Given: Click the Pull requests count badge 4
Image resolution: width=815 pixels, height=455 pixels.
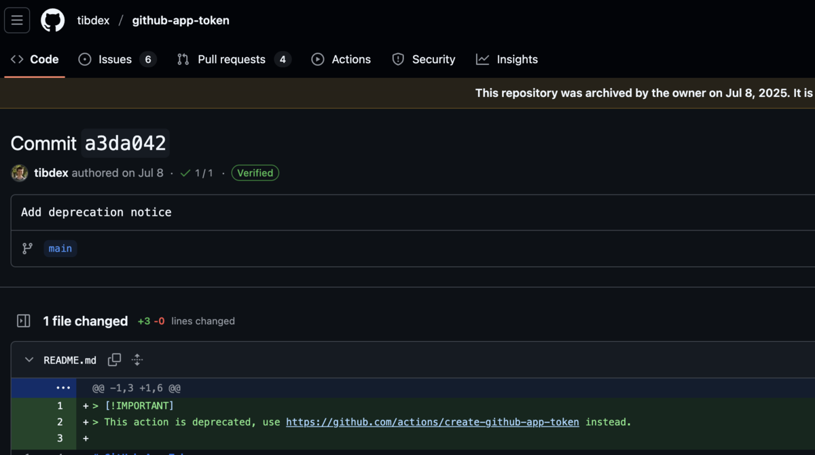Looking at the screenshot, I should tap(283, 60).
